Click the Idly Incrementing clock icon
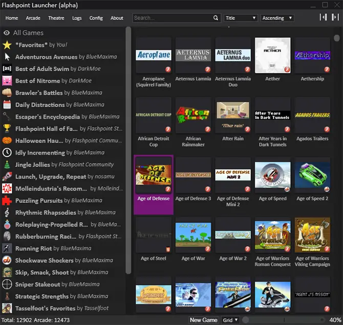 7,153
